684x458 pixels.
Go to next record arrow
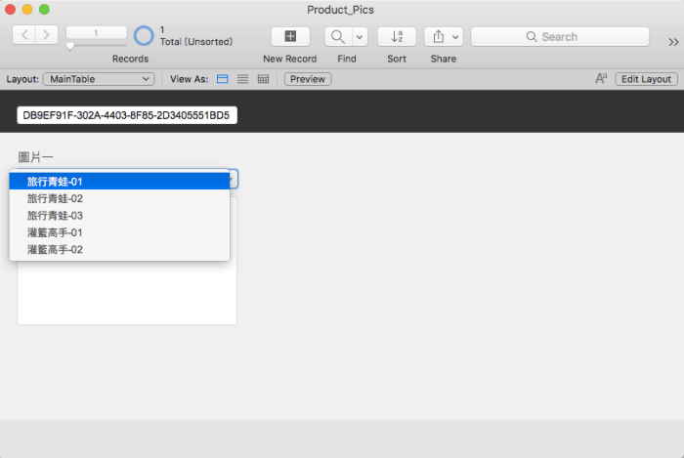pyautogui.click(x=46, y=36)
